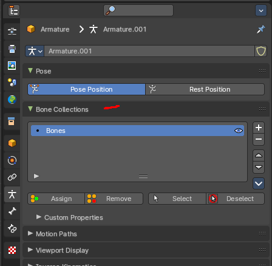272x266 pixels.
Task: Open the Output properties tab
Action: coord(12,49)
